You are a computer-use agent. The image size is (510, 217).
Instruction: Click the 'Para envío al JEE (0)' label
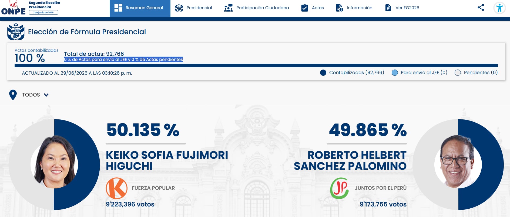[x=424, y=73]
